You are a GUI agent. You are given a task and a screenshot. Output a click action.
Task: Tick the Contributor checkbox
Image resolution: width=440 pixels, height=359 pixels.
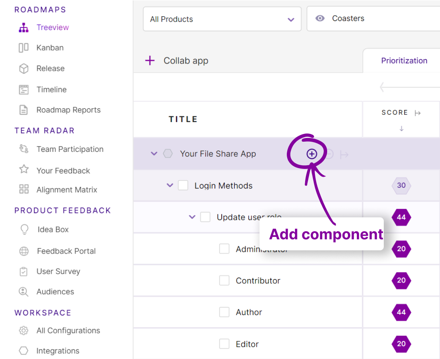tap(224, 280)
